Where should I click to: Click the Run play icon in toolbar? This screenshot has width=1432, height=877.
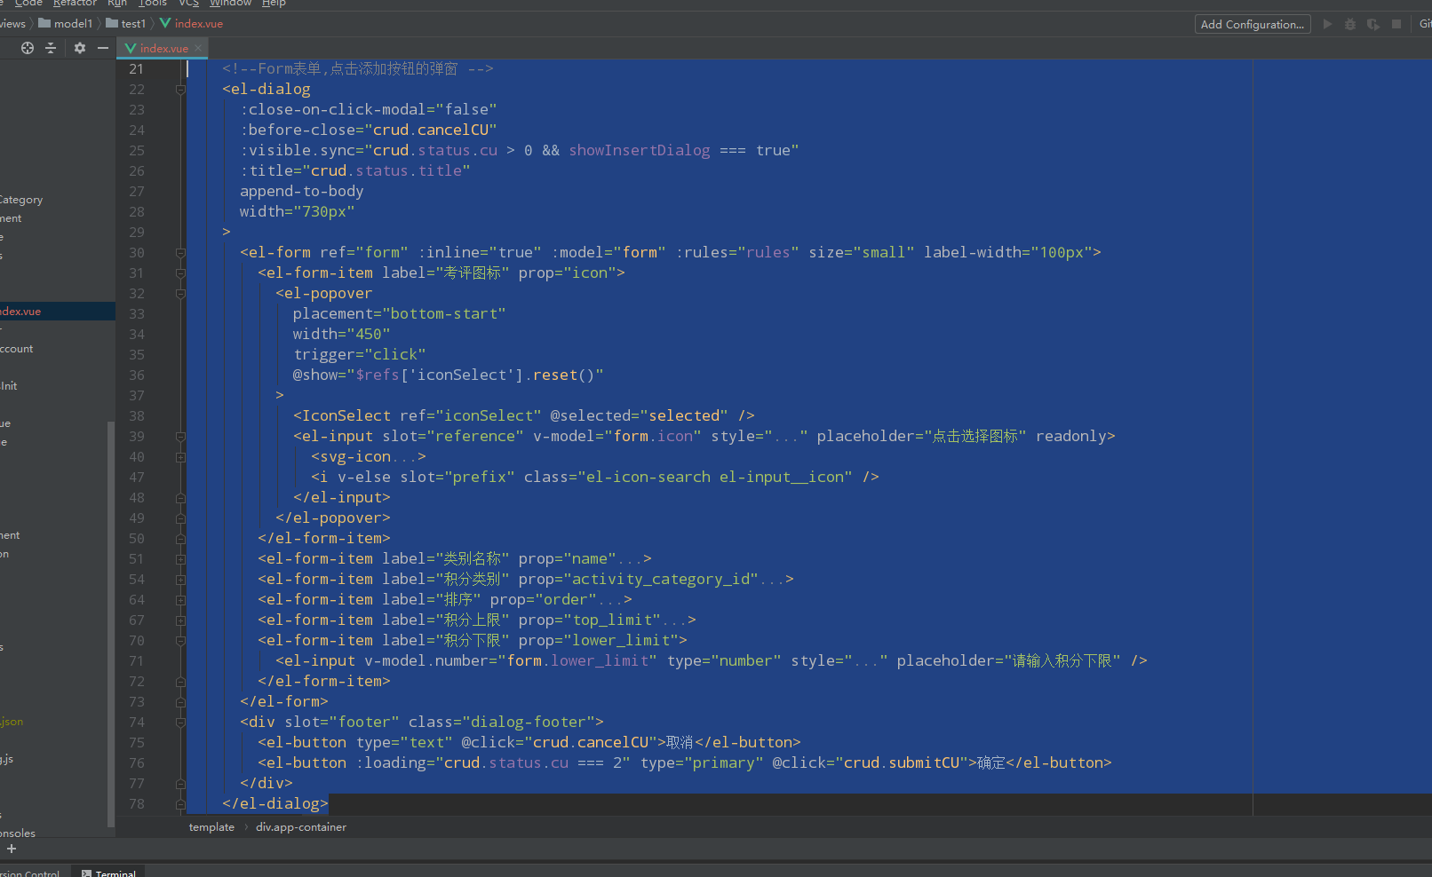(1327, 24)
